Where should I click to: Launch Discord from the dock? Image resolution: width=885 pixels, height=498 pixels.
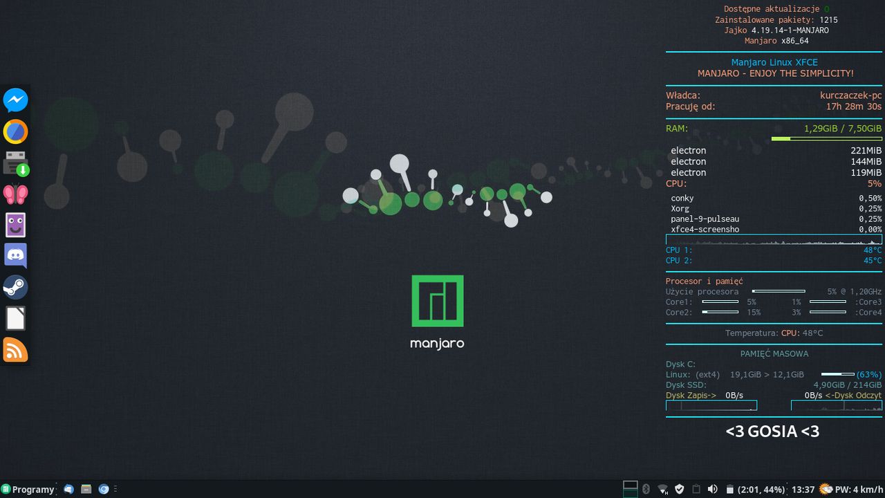click(15, 256)
